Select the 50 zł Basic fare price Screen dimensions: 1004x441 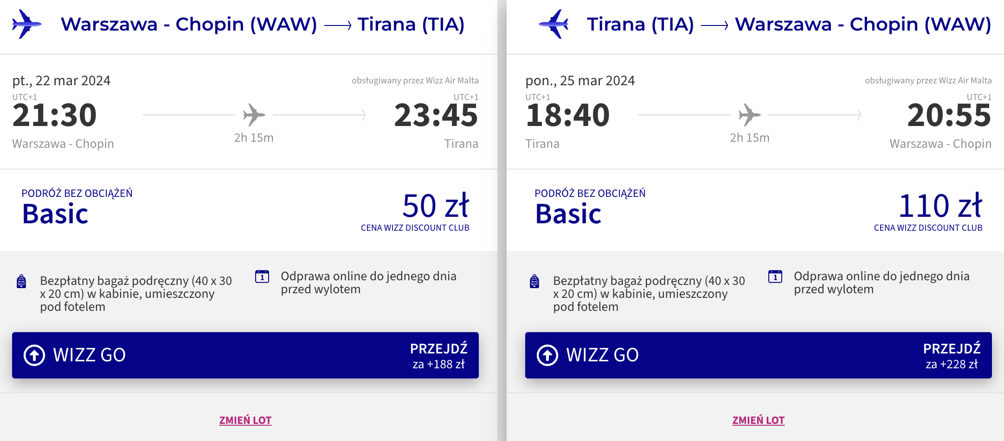click(x=436, y=206)
